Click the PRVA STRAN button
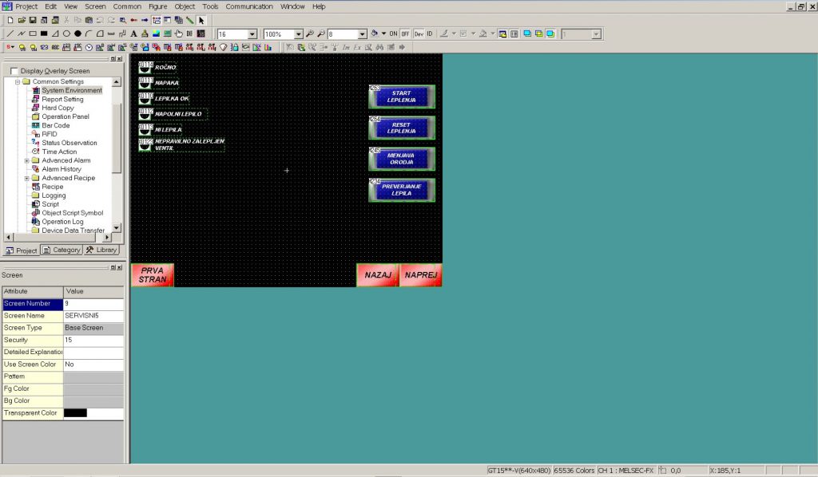 pyautogui.click(x=152, y=275)
